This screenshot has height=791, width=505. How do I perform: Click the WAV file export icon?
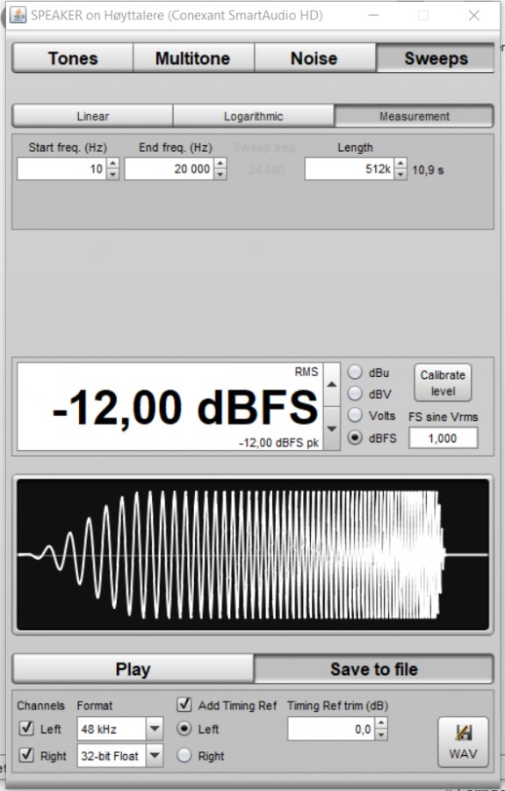(463, 742)
